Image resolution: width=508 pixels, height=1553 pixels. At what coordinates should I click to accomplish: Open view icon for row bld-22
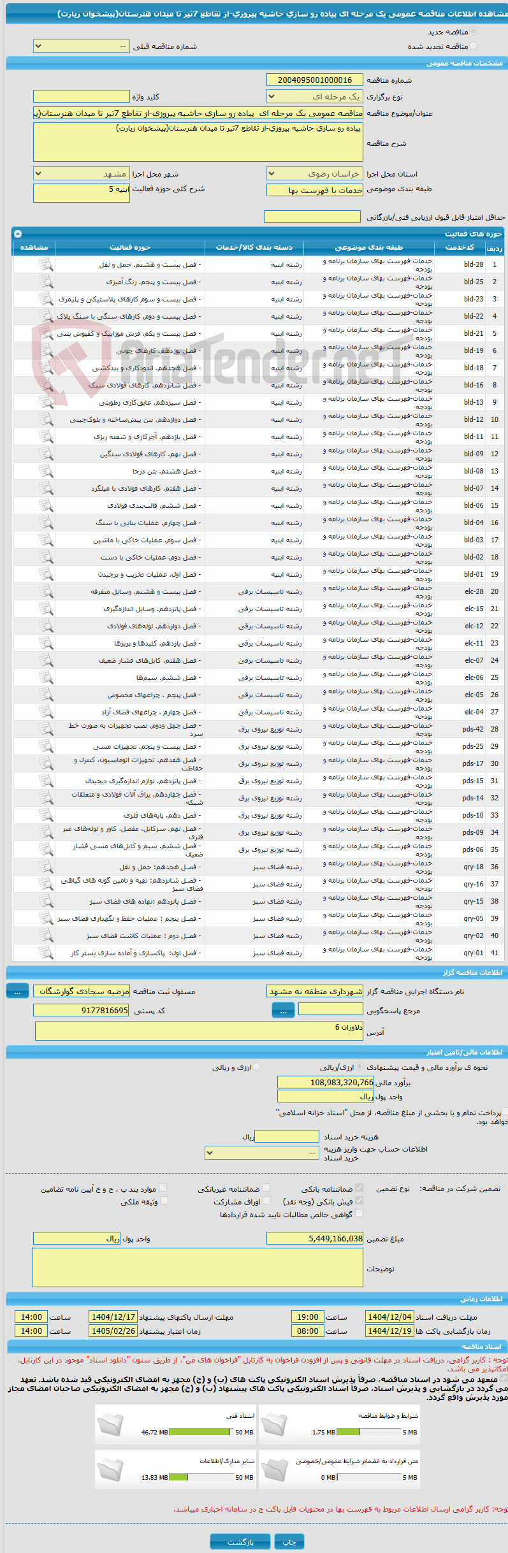click(x=46, y=316)
